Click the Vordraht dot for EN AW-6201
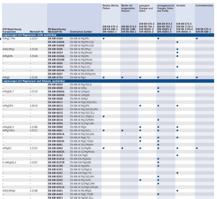The height and width of the screenshot is (199, 217). pyautogui.click(x=177, y=173)
